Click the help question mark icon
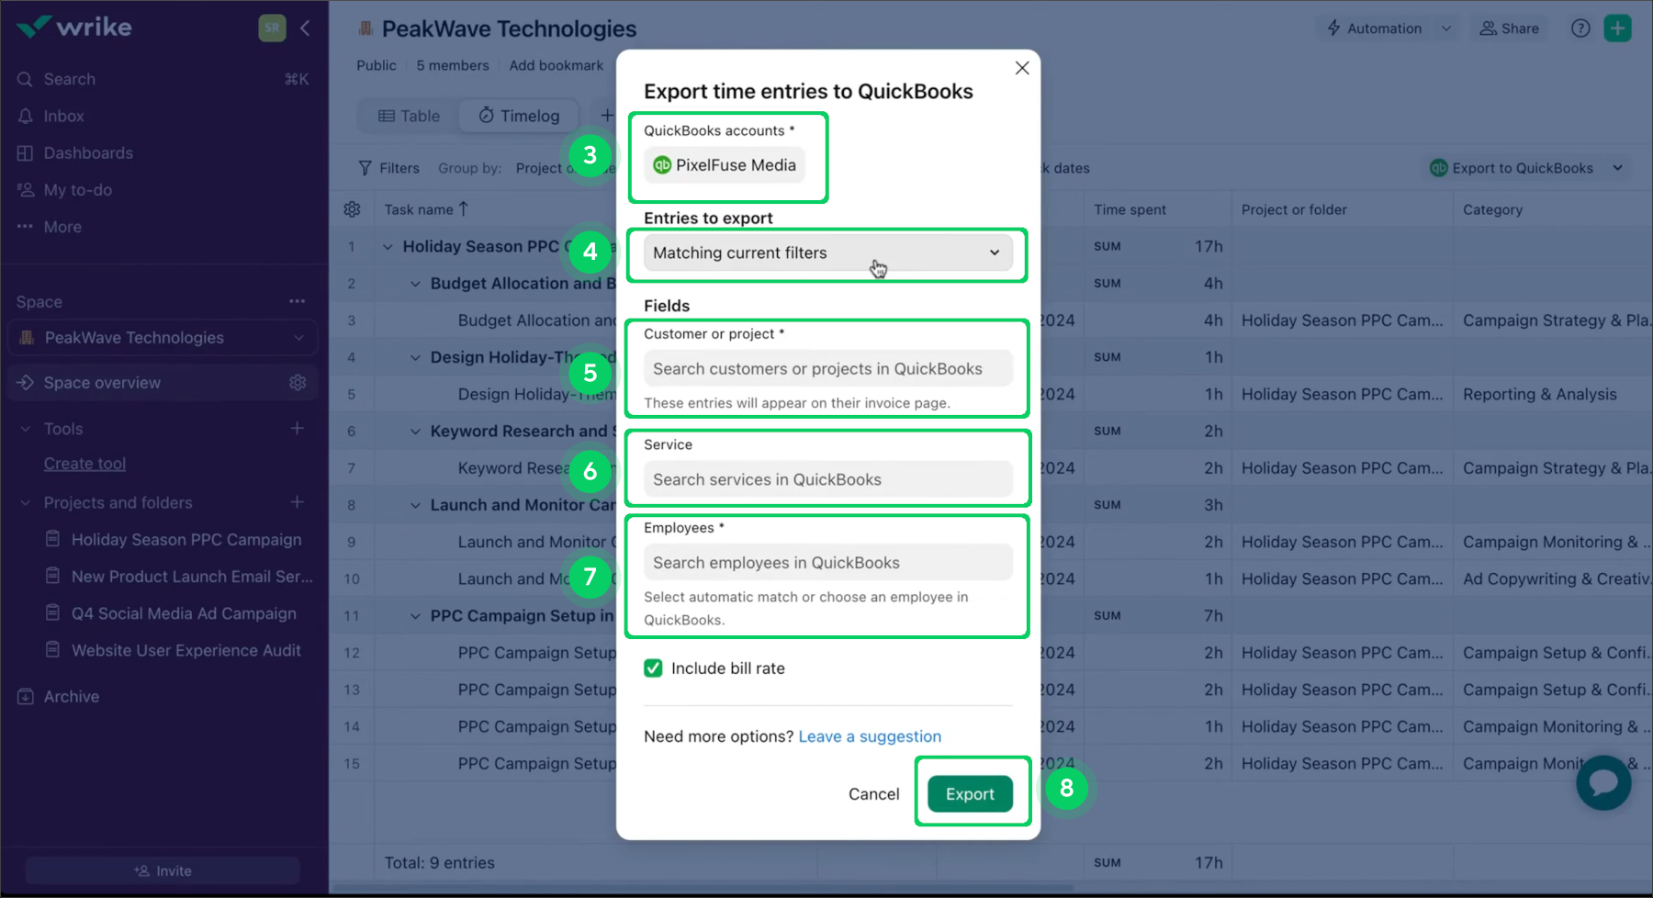This screenshot has width=1653, height=898. [x=1580, y=28]
